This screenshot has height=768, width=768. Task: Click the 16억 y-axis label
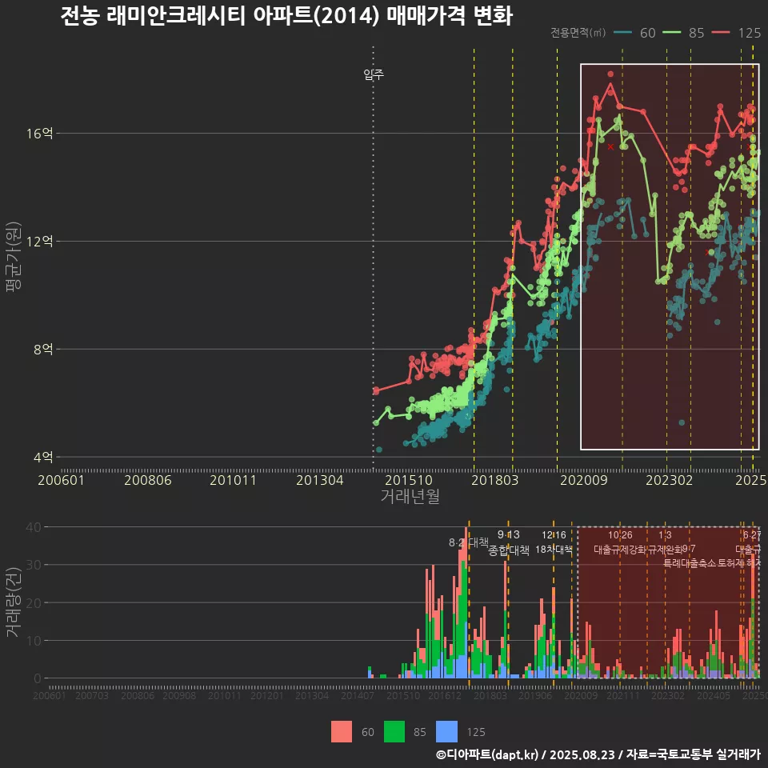[40, 134]
